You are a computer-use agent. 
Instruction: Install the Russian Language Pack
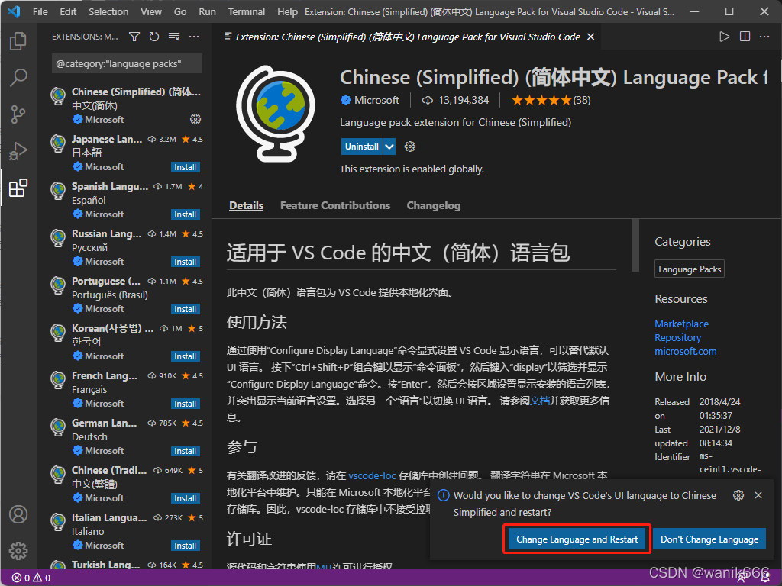(x=185, y=262)
